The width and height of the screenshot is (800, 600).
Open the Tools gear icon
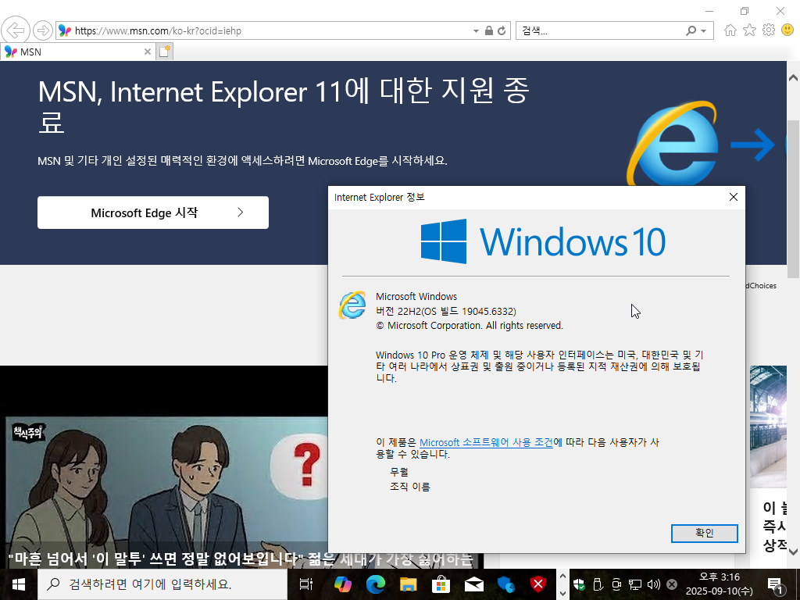click(x=769, y=30)
